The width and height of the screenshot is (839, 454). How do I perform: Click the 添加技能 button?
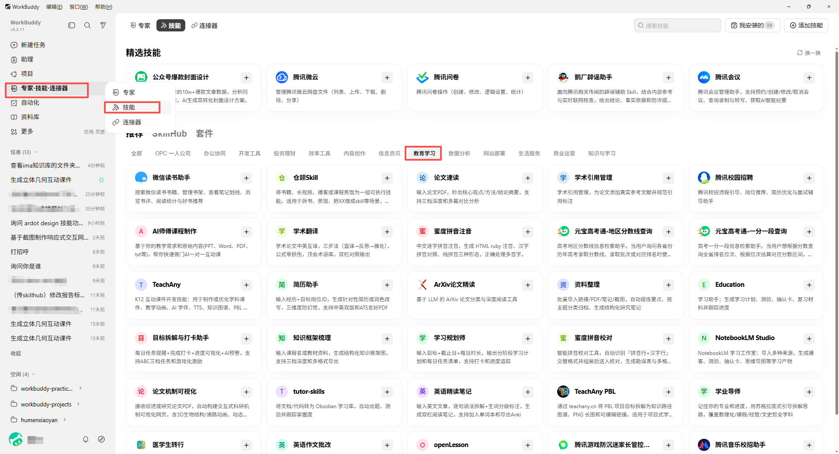point(806,25)
